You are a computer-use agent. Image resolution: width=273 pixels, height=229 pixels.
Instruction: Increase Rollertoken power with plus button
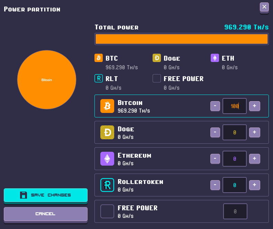[255, 185]
